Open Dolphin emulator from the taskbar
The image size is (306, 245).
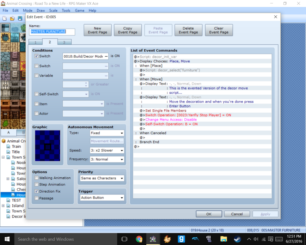tap(195, 239)
